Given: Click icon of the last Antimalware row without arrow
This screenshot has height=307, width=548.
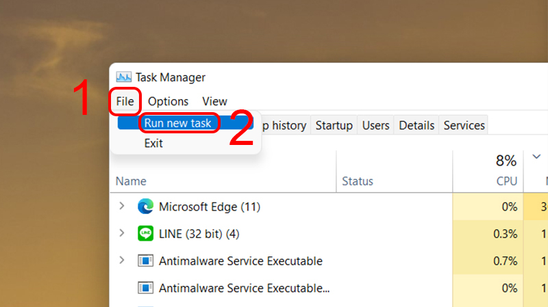Looking at the screenshot, I should (x=145, y=289).
